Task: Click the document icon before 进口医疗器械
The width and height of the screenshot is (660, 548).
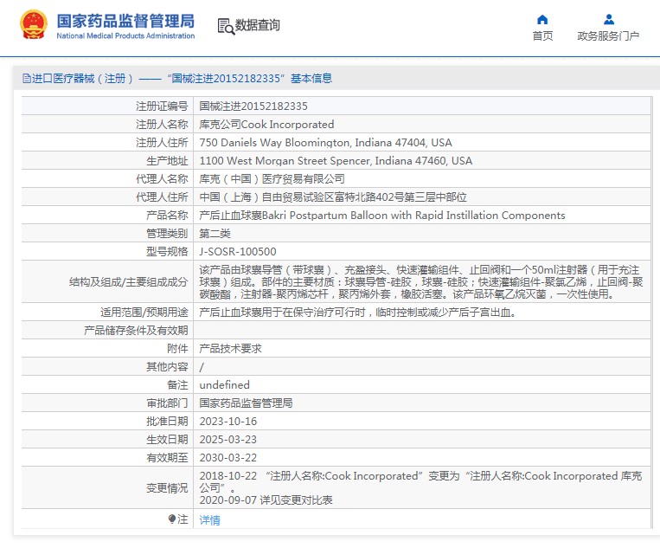Action: [26, 79]
